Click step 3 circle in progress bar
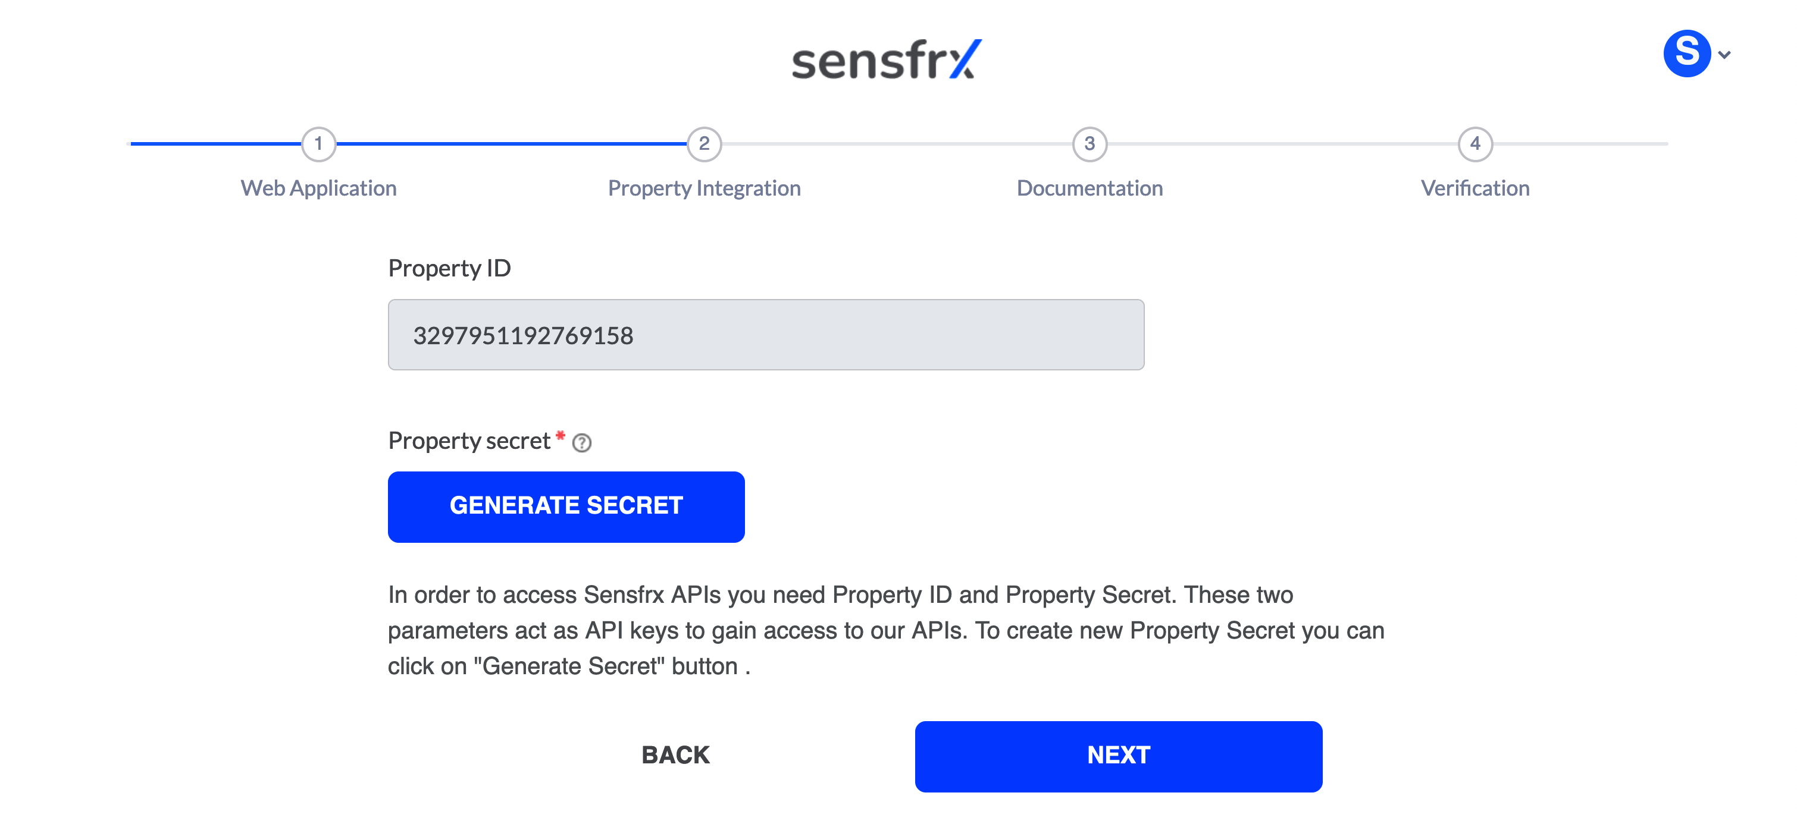The width and height of the screenshot is (1797, 824). pos(1090,144)
